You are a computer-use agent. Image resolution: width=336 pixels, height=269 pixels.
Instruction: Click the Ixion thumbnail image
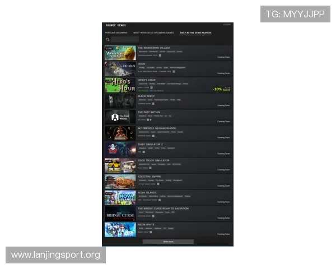[x=120, y=69]
